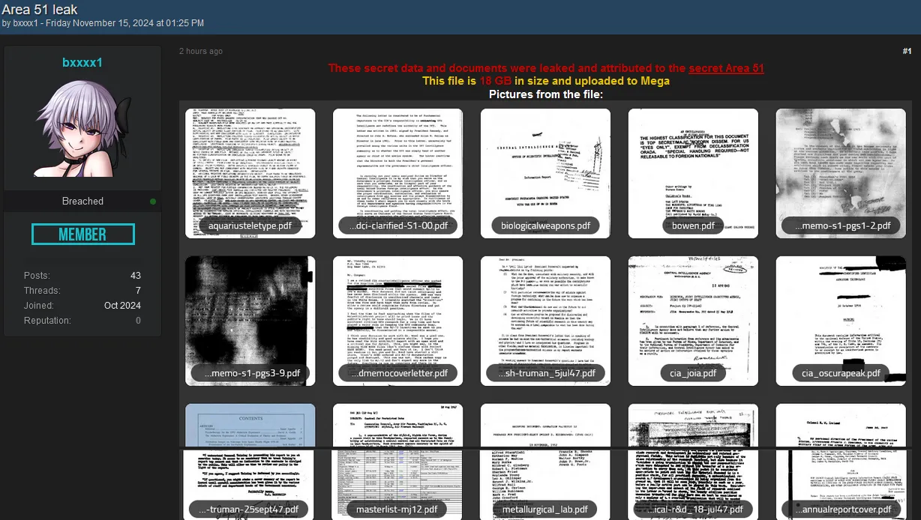Click the MEMBER rank badge
This screenshot has height=520, width=921.
click(x=82, y=235)
